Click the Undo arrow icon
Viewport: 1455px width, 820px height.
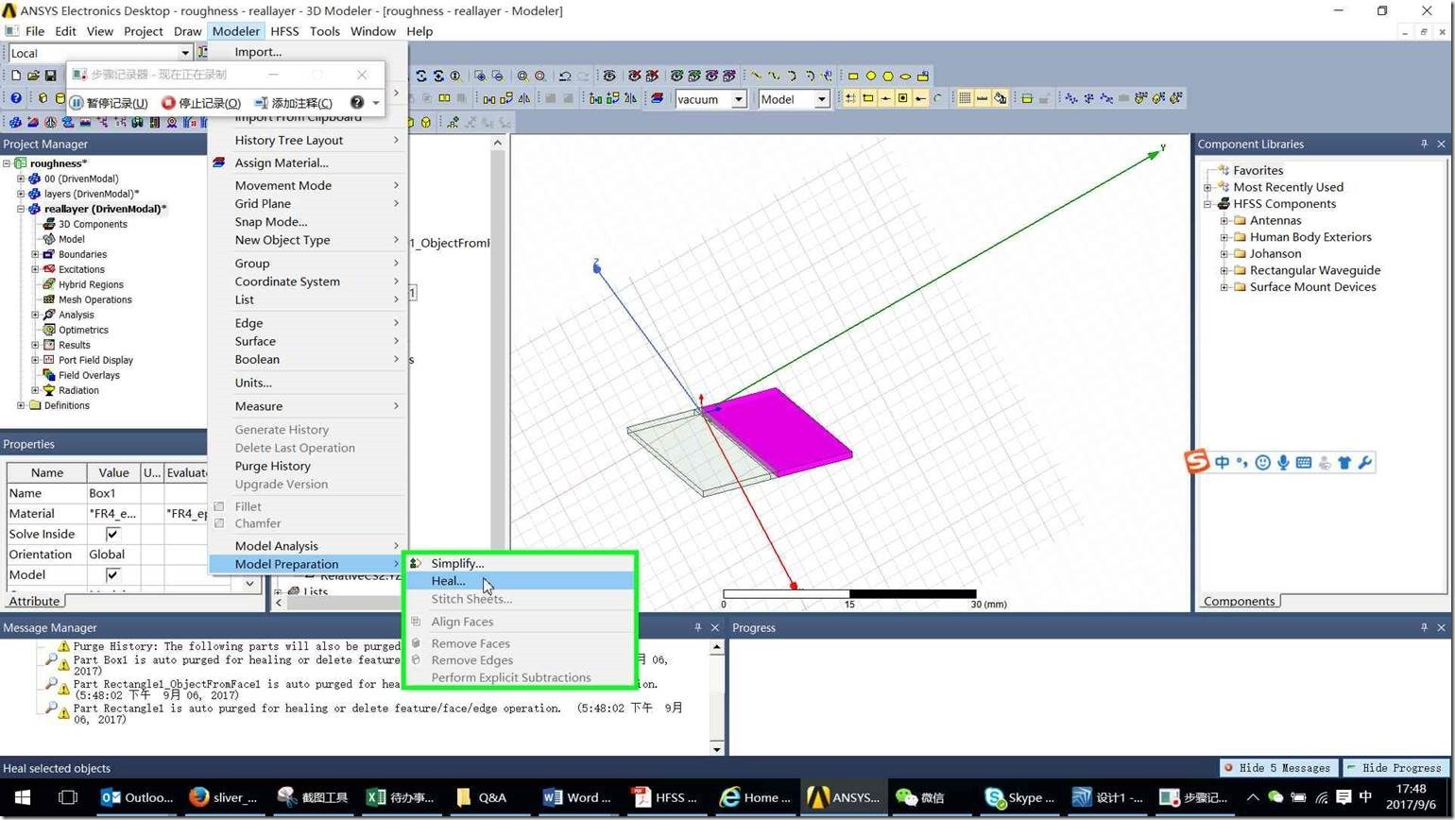pyautogui.click(x=565, y=76)
